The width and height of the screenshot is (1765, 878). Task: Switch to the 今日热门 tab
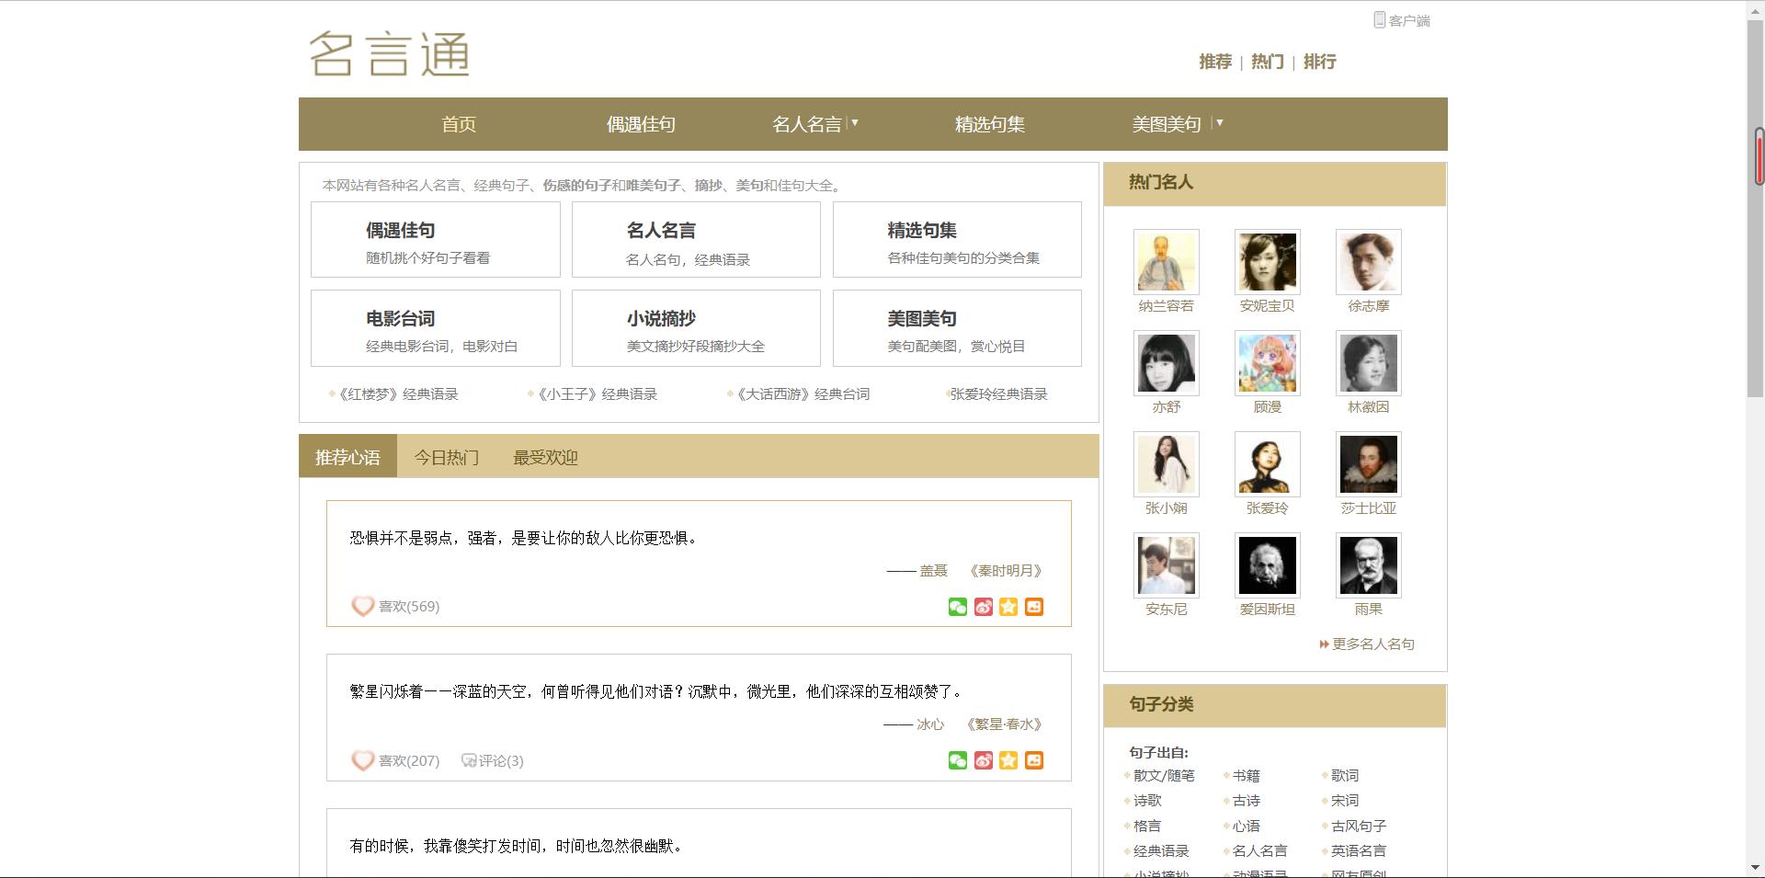click(446, 457)
